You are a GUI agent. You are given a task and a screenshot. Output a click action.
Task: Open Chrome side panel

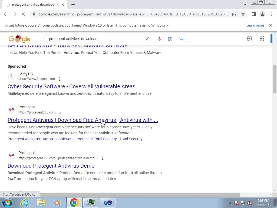[x=254, y=14]
